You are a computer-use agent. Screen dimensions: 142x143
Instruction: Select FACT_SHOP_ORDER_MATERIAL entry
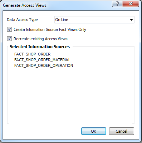[x=42, y=60]
